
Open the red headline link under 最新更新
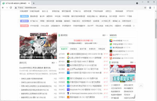83,41
